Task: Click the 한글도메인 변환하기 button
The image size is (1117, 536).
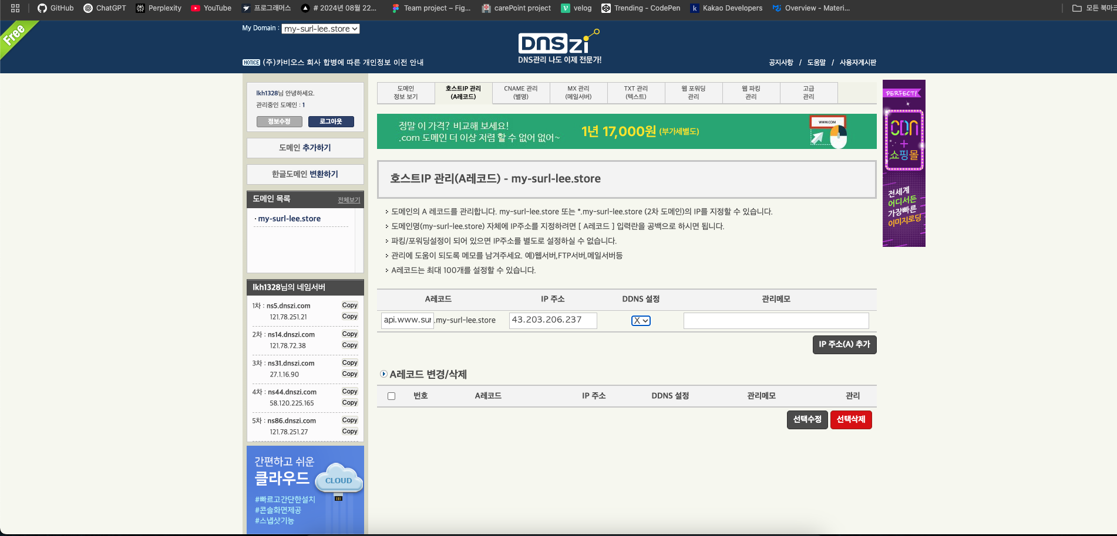Action: (305, 174)
